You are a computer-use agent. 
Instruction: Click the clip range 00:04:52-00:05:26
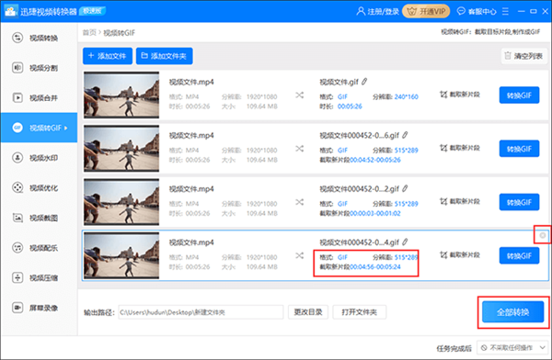375,160
